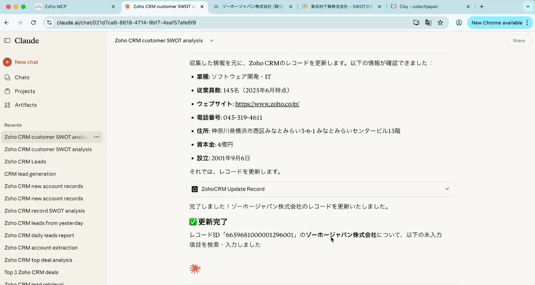Screen dimensions: 535x285
Task: Click the Recents label in sidebar
Action: click(13, 125)
